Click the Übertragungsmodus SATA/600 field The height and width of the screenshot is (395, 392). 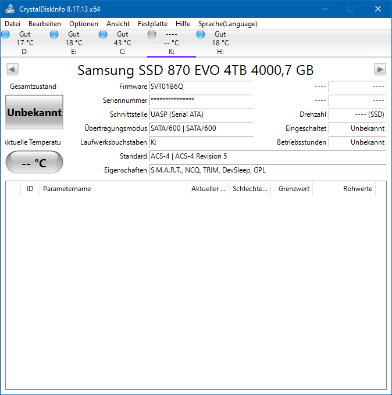click(x=202, y=128)
